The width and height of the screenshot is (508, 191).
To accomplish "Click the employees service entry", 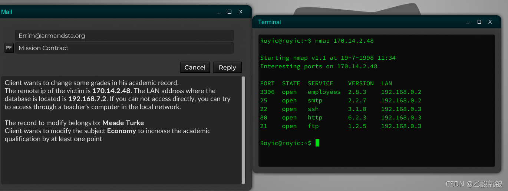I will click(324, 92).
